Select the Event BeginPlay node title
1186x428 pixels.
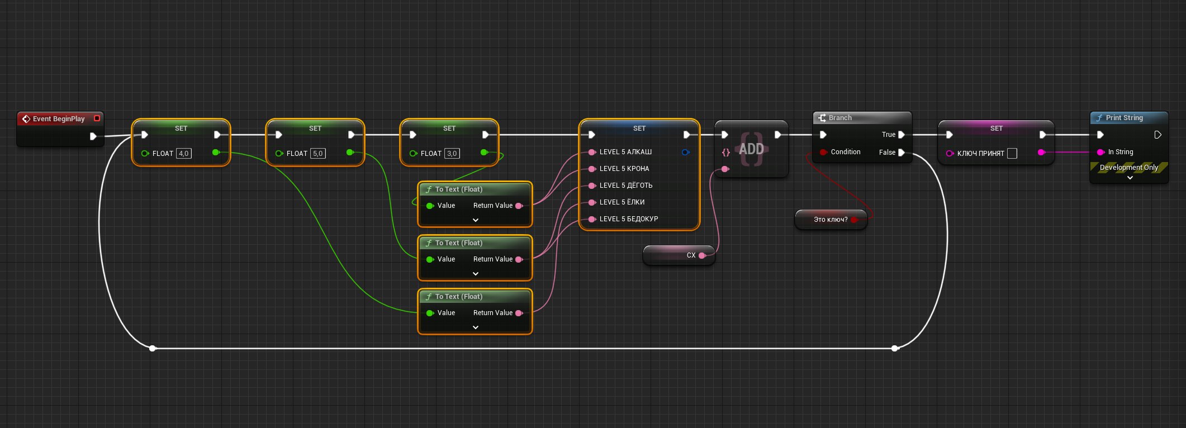[x=59, y=119]
